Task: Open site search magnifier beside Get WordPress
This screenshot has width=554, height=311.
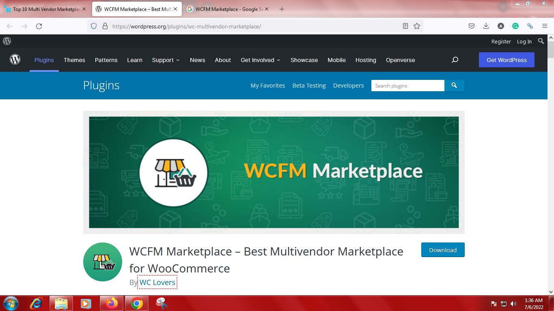Action: 455,60
